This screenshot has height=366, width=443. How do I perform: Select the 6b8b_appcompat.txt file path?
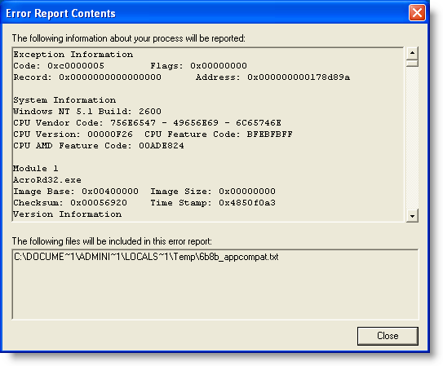146,257
